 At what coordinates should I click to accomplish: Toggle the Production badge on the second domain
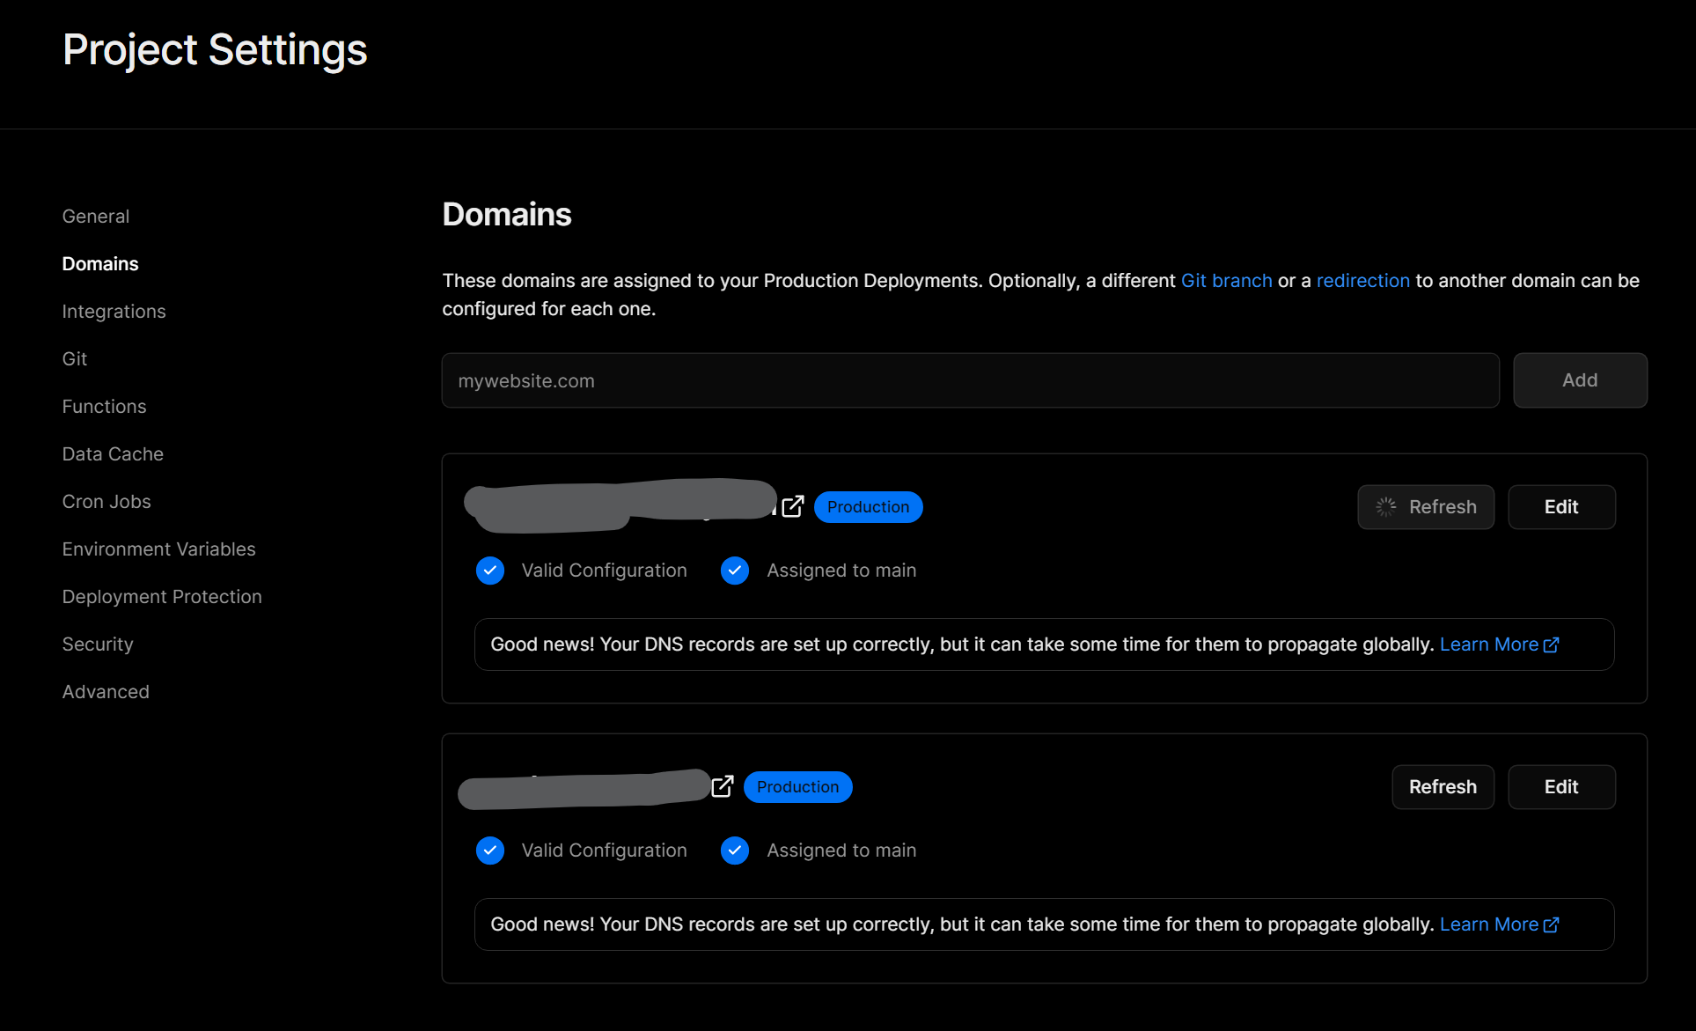797,786
